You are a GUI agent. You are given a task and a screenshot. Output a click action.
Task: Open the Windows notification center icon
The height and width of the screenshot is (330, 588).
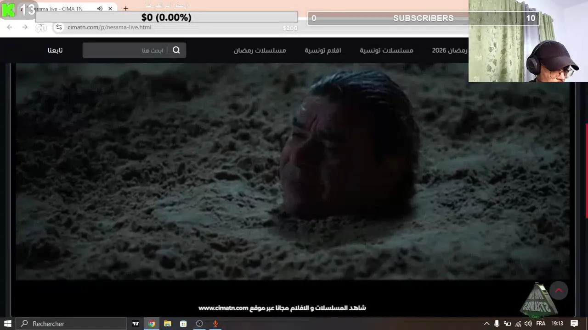click(x=574, y=324)
